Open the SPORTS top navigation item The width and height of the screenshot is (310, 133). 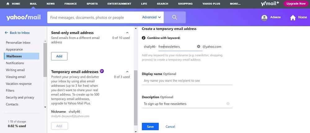pos(92,4)
